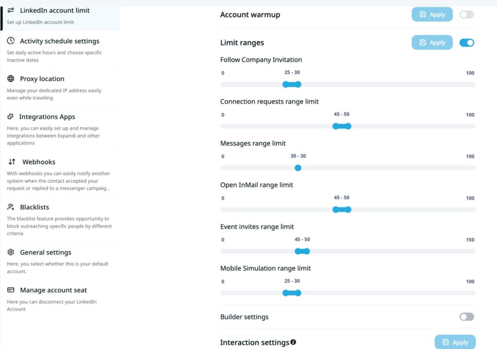This screenshot has width=497, height=349.
Task: Turn on the Builder settings toggle
Action: point(466,317)
